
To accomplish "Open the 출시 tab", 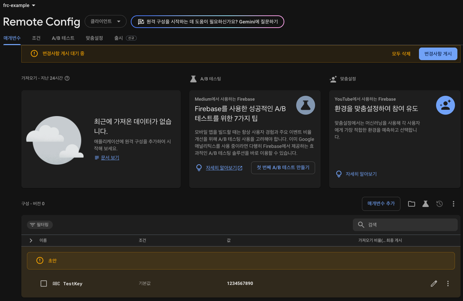I will coord(119,38).
